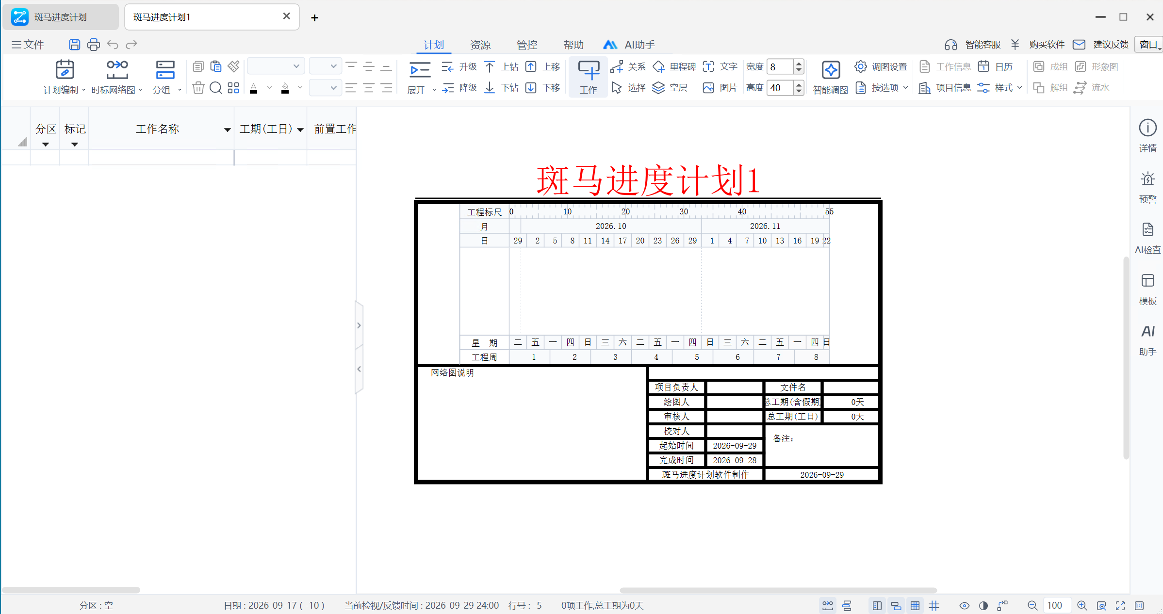The width and height of the screenshot is (1163, 614).
Task: Open the AI 助手 sidebar panel
Action: pyautogui.click(x=1147, y=340)
